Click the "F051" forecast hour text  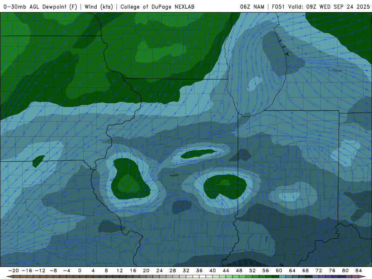pos(278,7)
